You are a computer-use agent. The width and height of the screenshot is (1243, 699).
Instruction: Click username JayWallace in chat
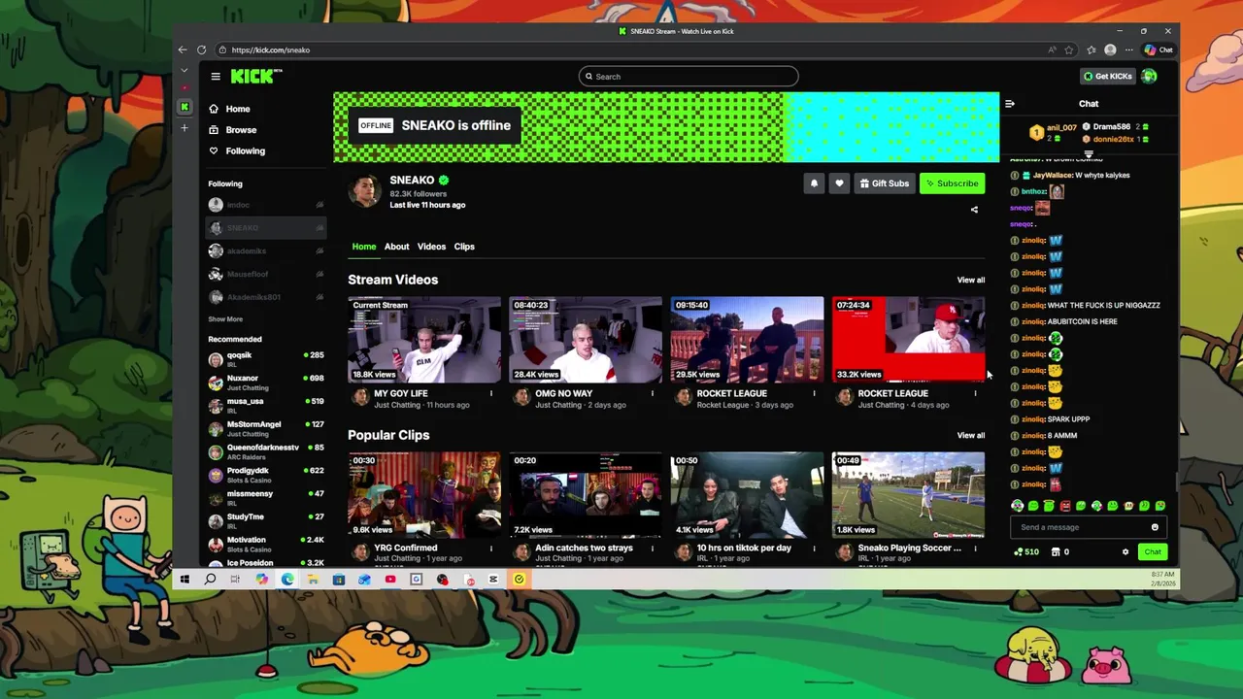coord(1052,176)
